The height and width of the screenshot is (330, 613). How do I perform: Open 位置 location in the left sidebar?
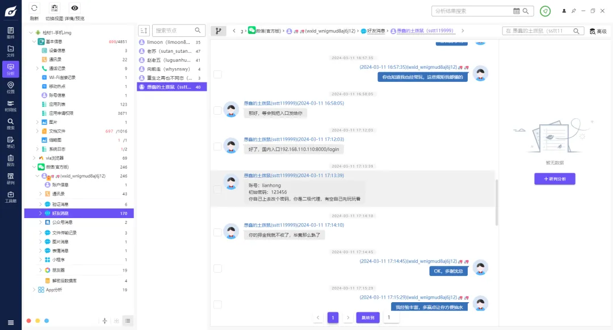click(x=11, y=87)
